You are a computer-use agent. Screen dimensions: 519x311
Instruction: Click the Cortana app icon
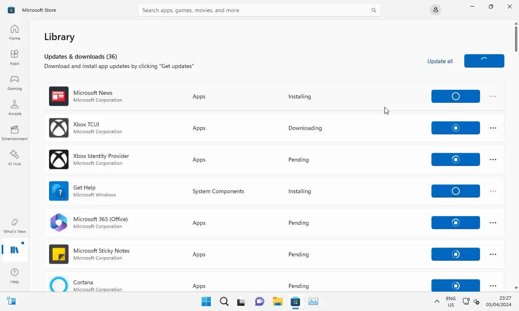click(x=59, y=283)
